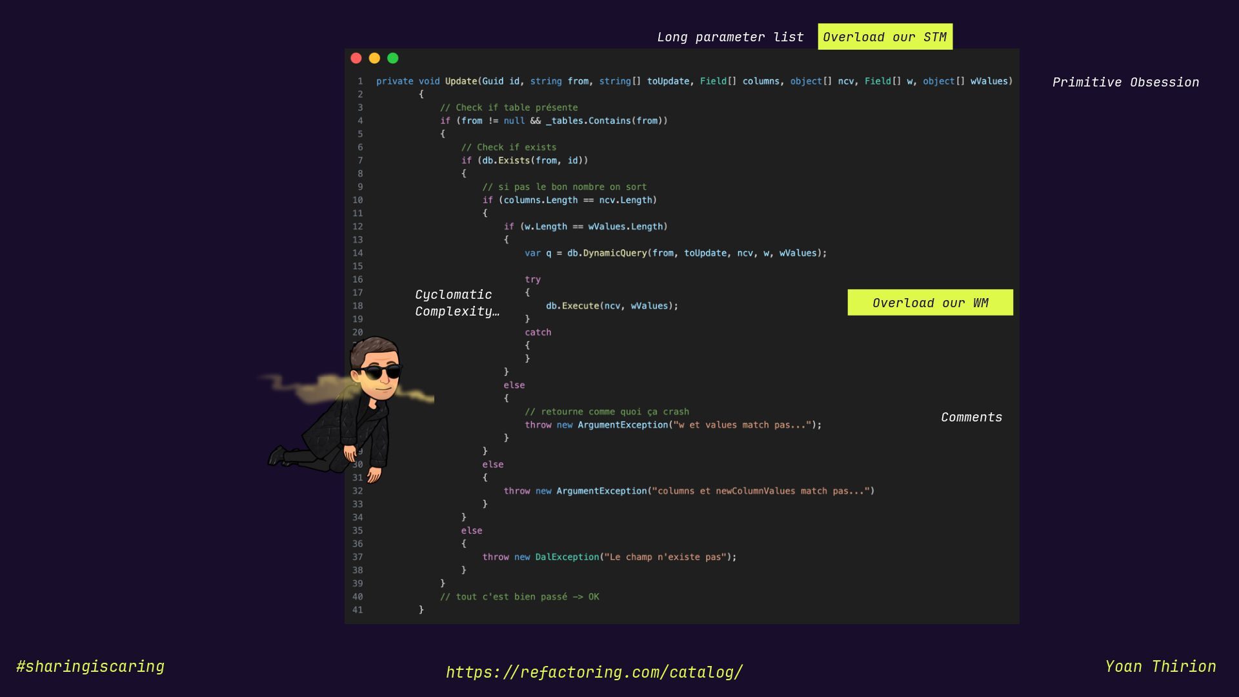
Task: Click the green maximize dot
Action: point(393,59)
